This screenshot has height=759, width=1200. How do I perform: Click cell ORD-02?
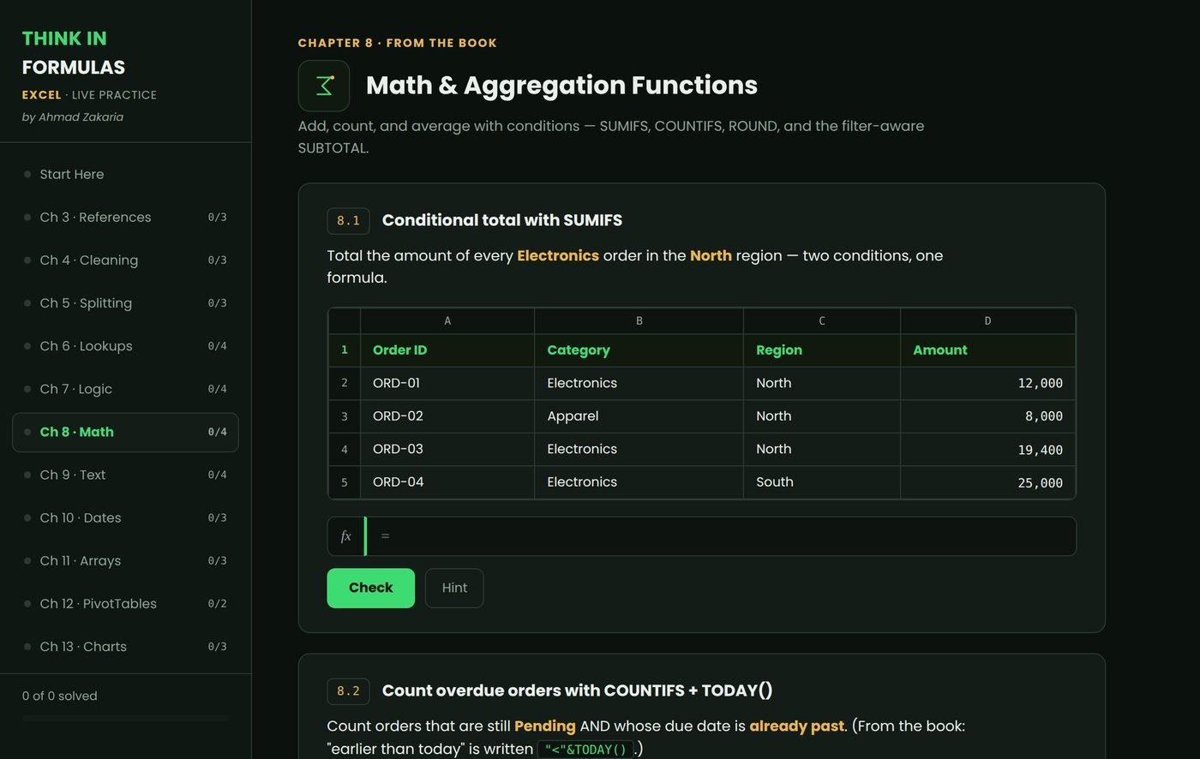tap(447, 416)
